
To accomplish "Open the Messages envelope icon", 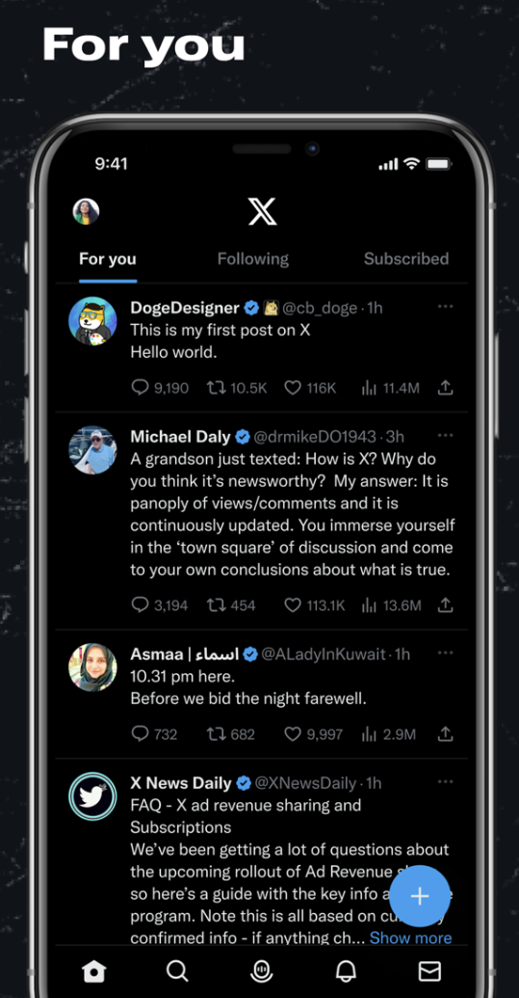I will [x=429, y=971].
